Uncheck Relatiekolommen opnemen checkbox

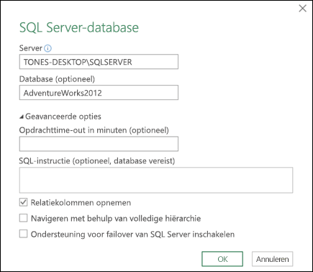coord(23,202)
